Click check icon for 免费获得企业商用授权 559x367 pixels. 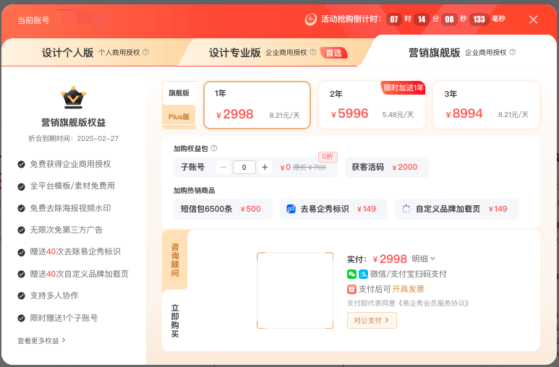[22, 164]
